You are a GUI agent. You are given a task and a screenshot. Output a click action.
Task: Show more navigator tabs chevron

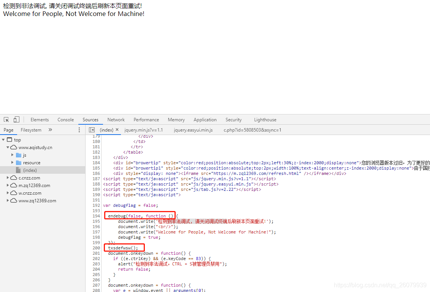(x=50, y=130)
